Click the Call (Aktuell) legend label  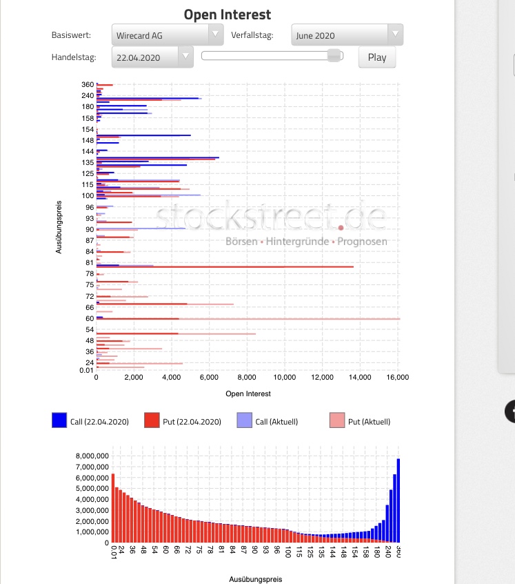[x=276, y=422]
